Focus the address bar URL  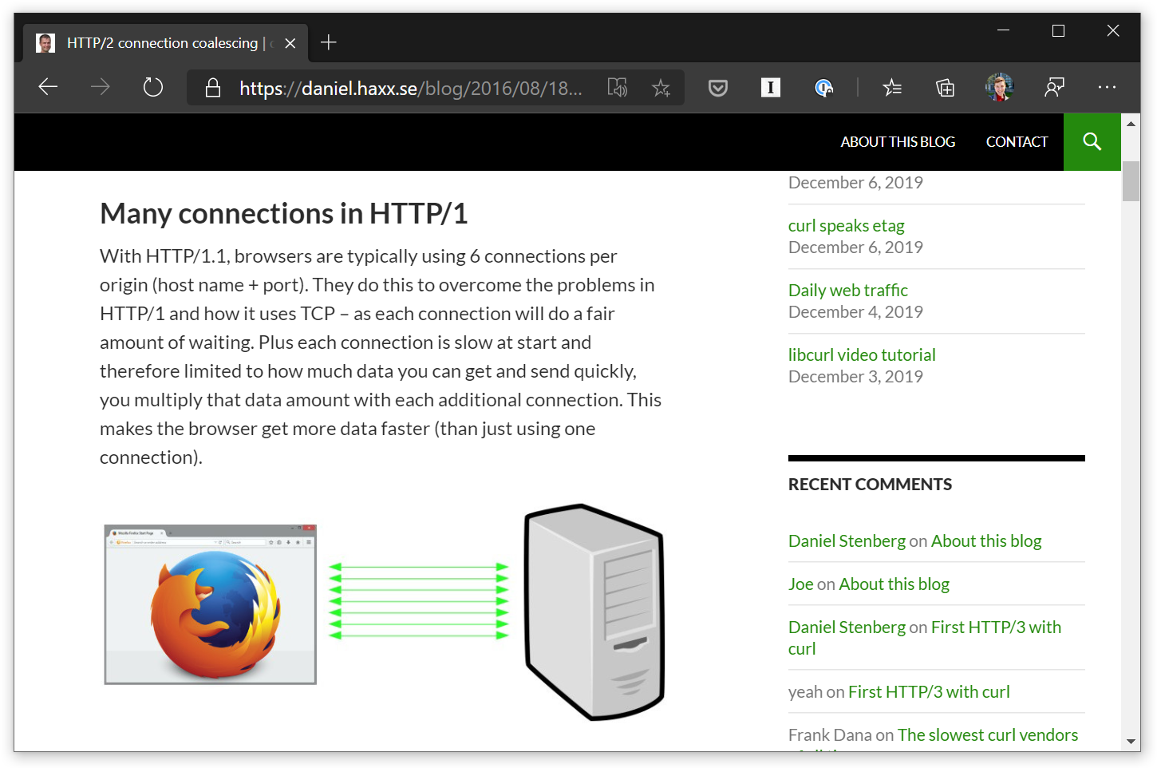411,88
